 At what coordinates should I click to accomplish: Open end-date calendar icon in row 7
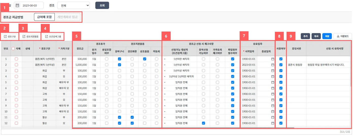click(x=273, y=94)
